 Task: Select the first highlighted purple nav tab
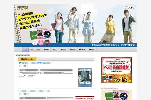25,49
